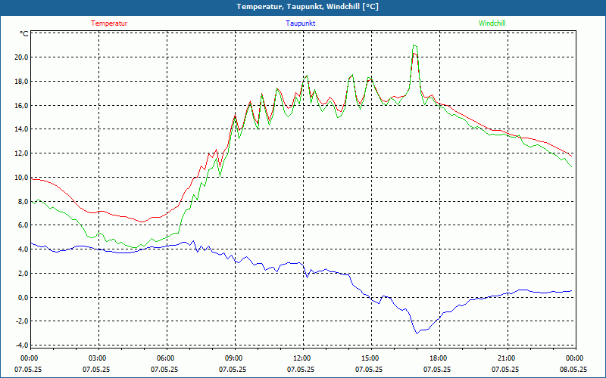Image resolution: width=606 pixels, height=378 pixels.
Task: Click the 12,0 y-axis value
Action: point(21,153)
